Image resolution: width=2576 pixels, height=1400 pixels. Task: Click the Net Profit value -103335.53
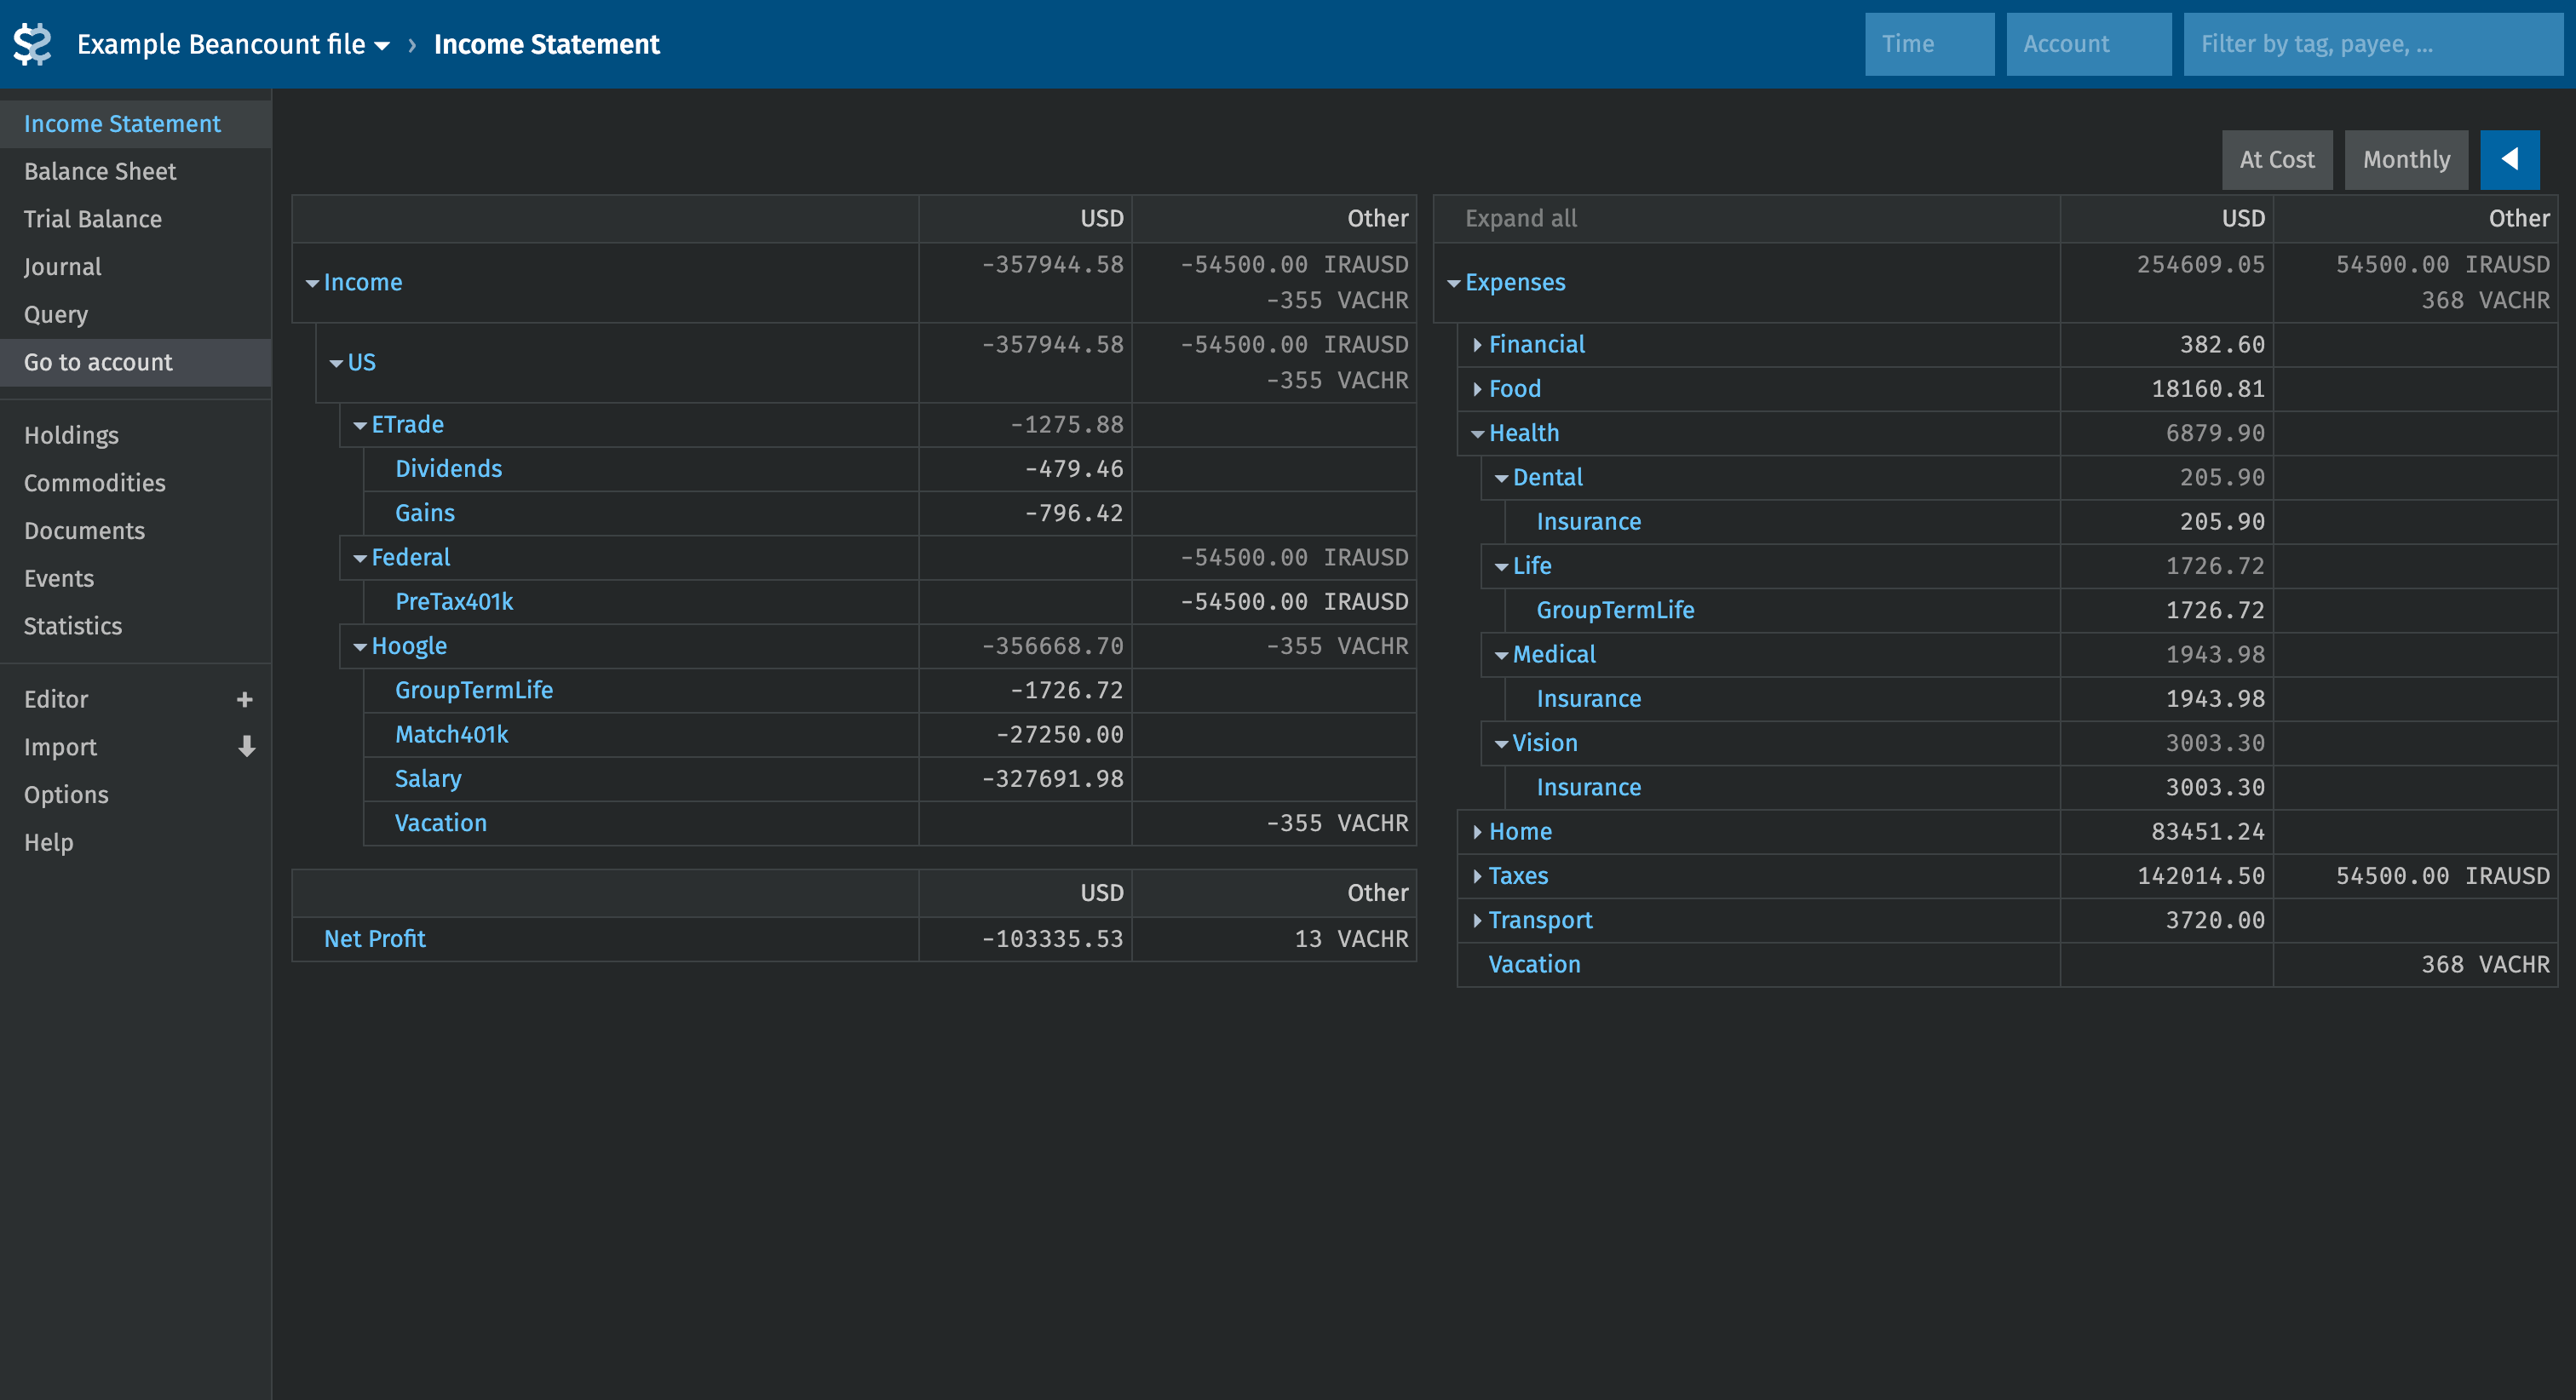tap(1052, 939)
